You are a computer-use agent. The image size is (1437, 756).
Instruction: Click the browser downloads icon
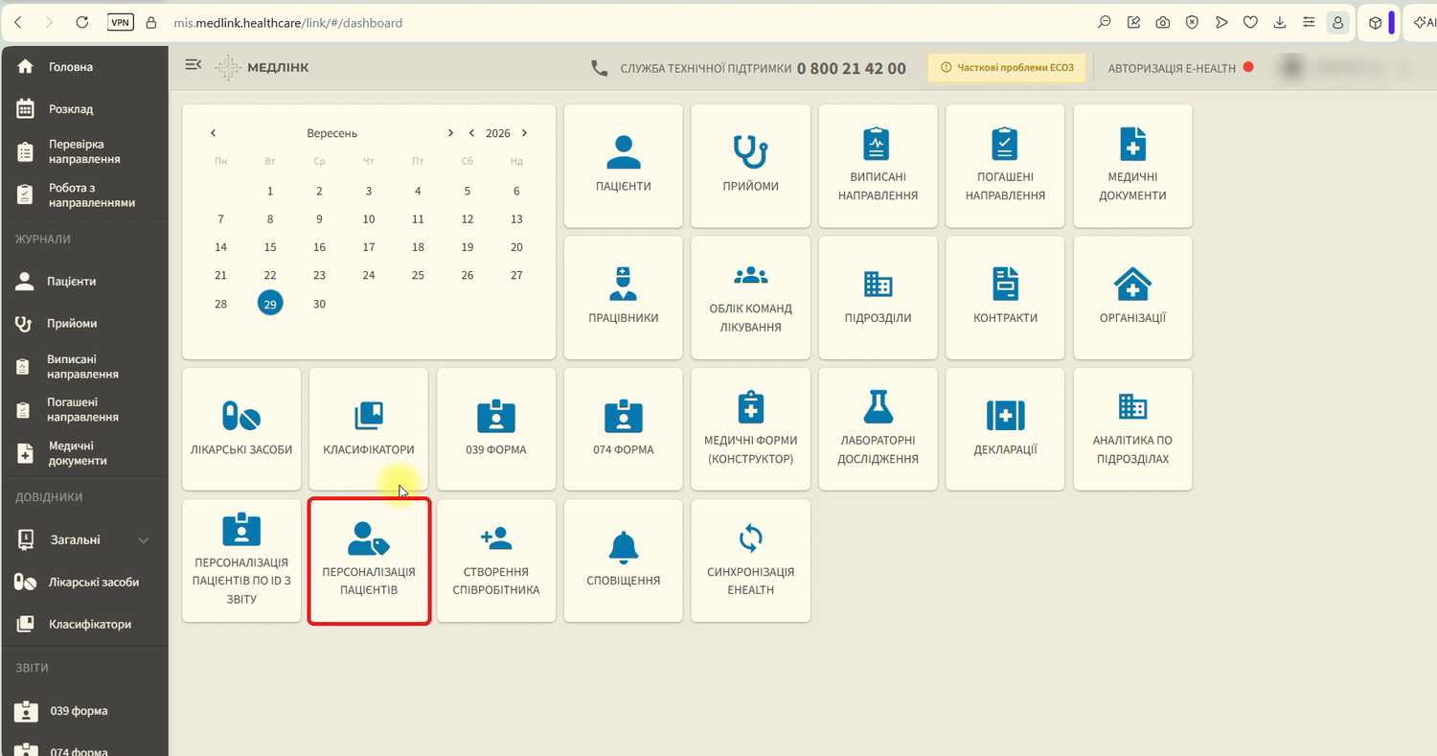point(1280,22)
